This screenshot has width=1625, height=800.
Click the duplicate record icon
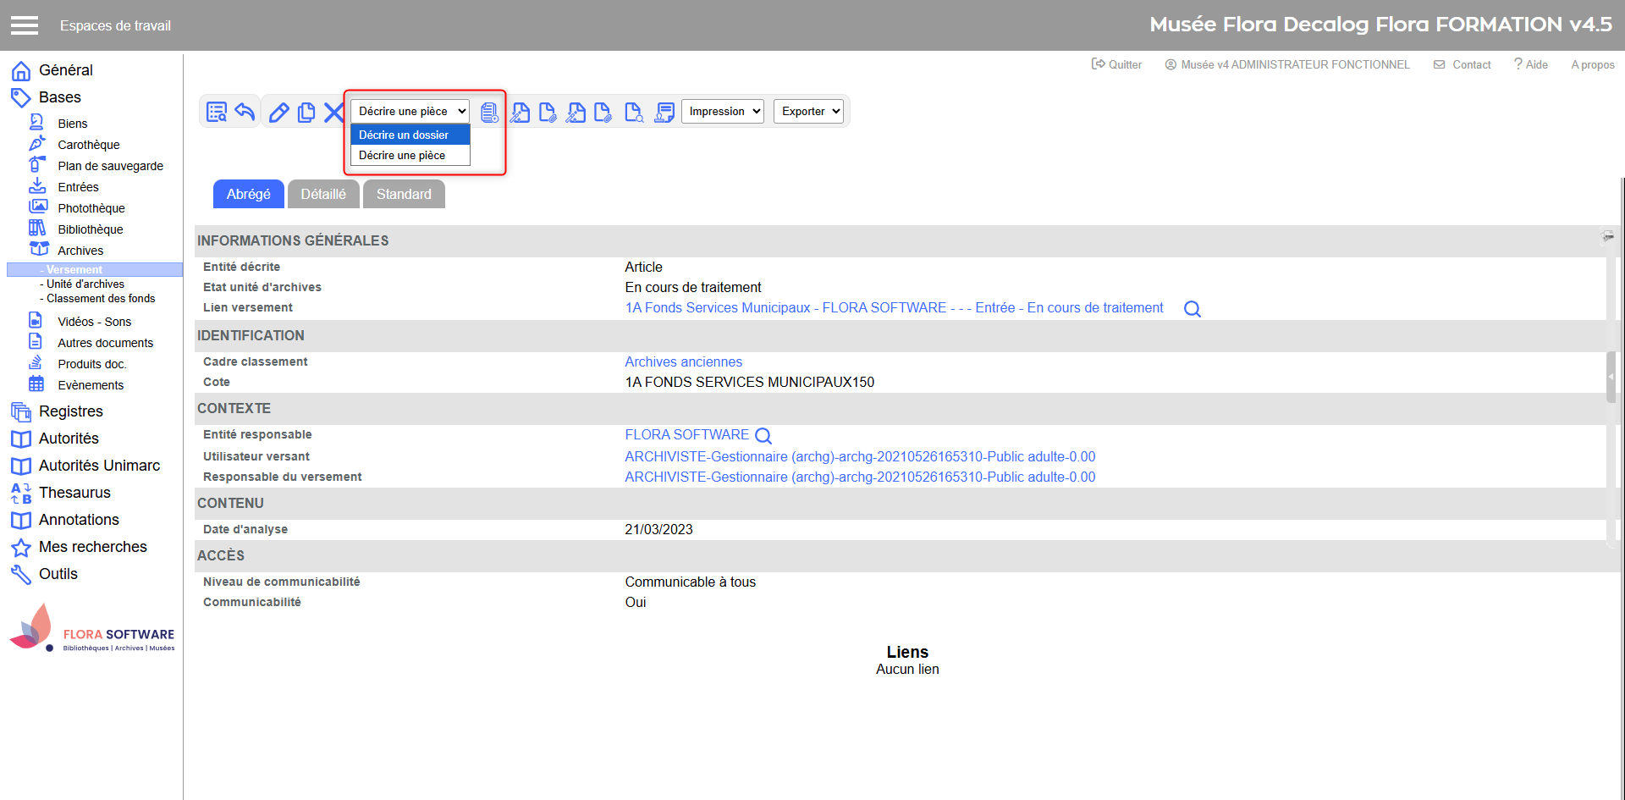click(306, 113)
